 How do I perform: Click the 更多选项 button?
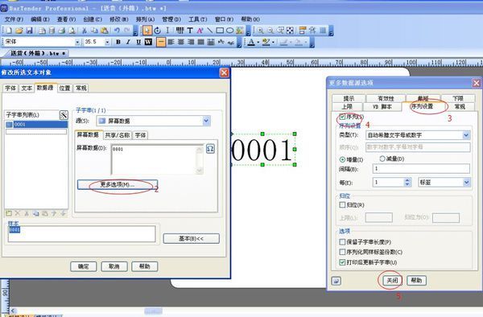(x=117, y=185)
